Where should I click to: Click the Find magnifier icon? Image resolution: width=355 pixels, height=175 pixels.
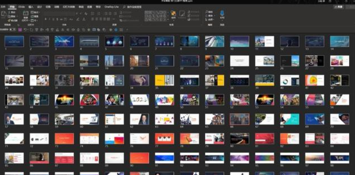pyautogui.click(x=207, y=12)
